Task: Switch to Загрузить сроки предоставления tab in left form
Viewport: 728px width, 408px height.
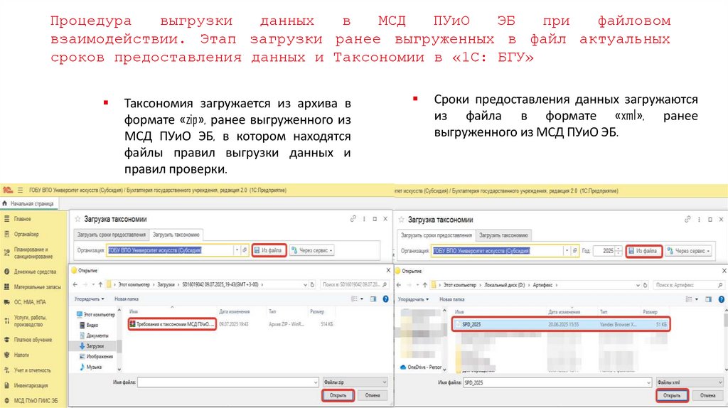Action: tap(112, 235)
